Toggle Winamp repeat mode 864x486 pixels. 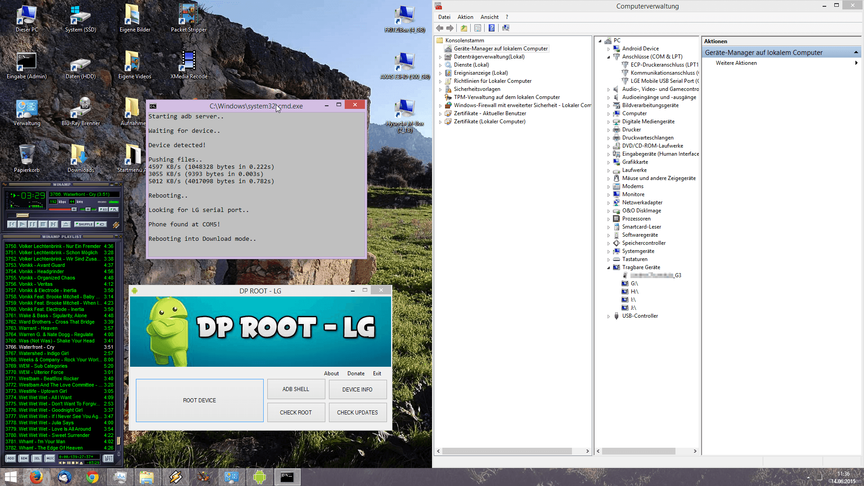coord(102,224)
